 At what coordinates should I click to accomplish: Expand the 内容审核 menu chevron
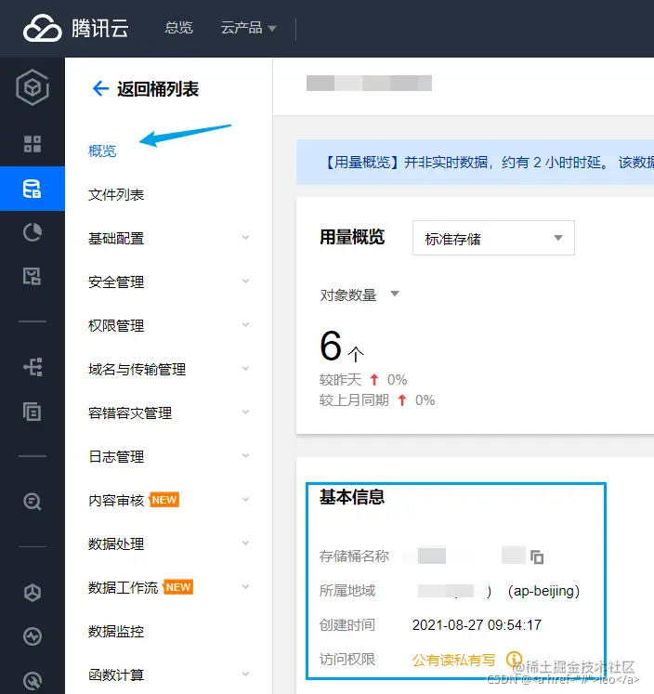pos(245,500)
